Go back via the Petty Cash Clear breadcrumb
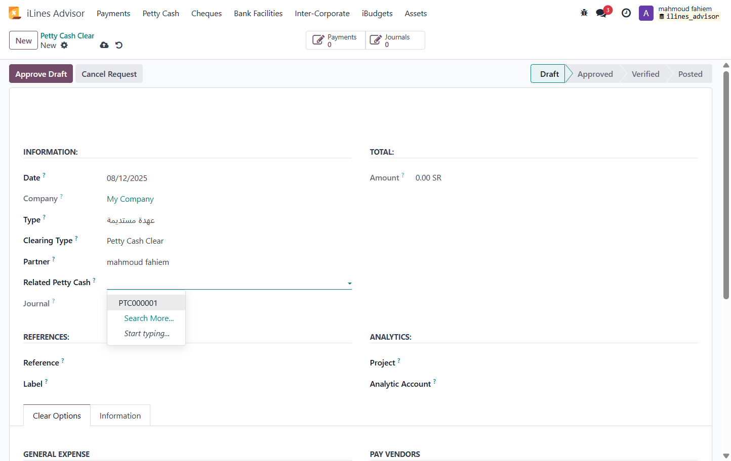 [x=67, y=36]
